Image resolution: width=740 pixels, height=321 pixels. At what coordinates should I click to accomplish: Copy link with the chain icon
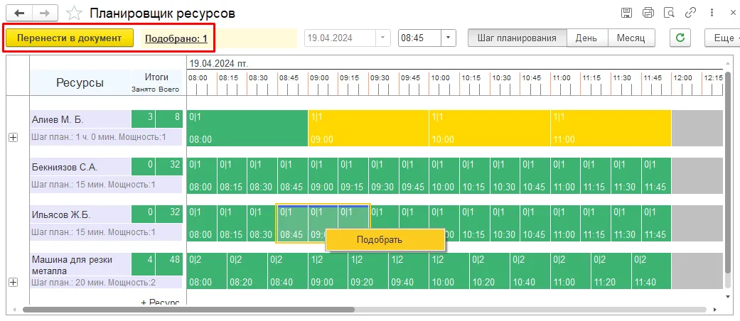click(x=690, y=13)
